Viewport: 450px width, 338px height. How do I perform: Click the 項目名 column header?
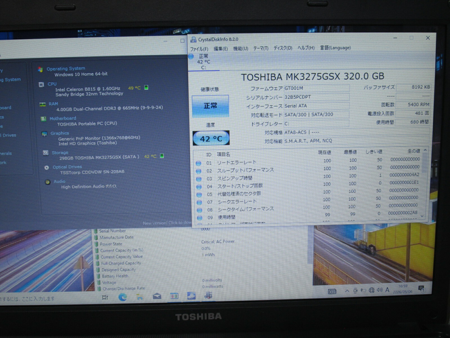click(224, 154)
